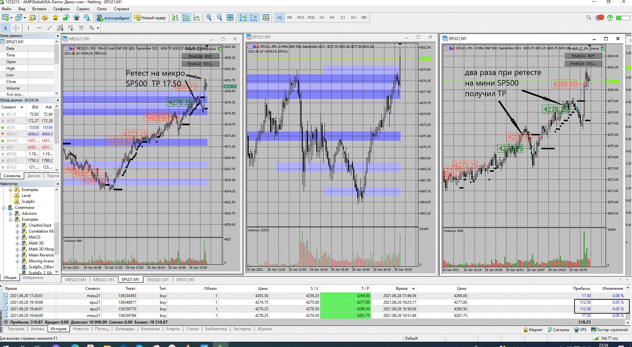Open the profiles icon in toolbar

(x=19, y=18)
